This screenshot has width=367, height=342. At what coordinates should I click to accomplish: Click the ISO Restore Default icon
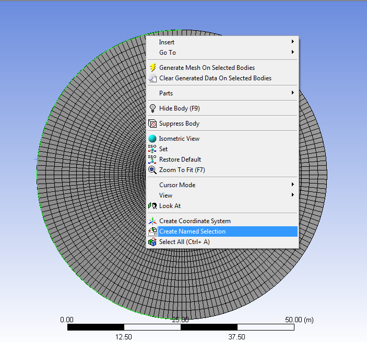(152, 160)
